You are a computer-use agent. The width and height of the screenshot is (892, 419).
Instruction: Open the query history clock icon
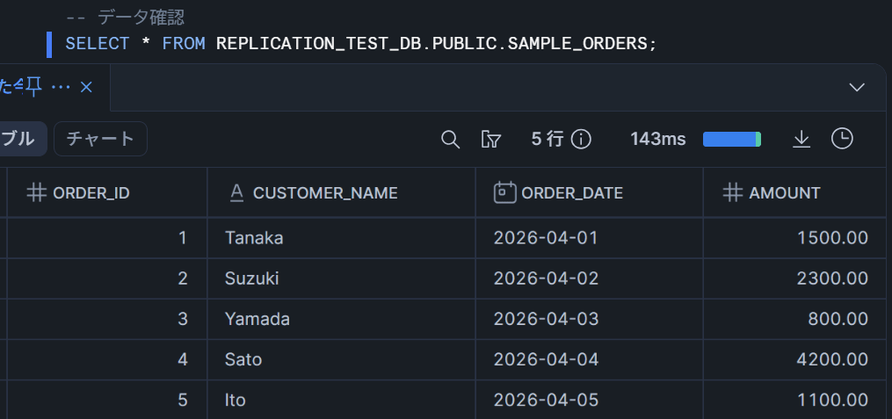842,139
